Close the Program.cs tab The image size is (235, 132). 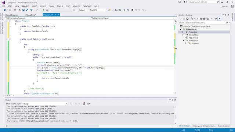(x=58, y=15)
